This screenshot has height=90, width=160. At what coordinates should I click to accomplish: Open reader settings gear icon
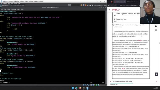coord(156,26)
